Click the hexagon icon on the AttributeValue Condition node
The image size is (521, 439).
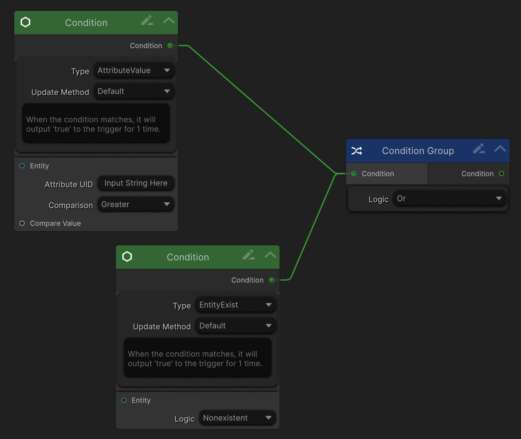click(25, 22)
